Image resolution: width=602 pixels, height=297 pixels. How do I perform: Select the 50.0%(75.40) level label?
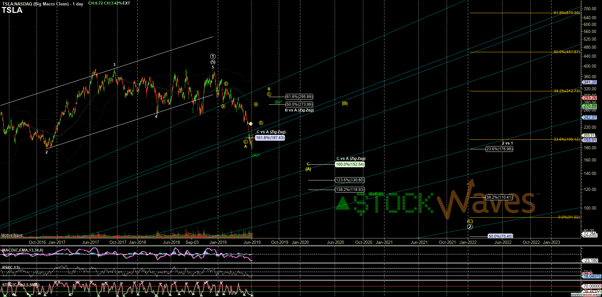500,236
